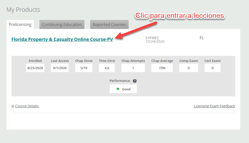Click the My Products heading

[23, 10]
